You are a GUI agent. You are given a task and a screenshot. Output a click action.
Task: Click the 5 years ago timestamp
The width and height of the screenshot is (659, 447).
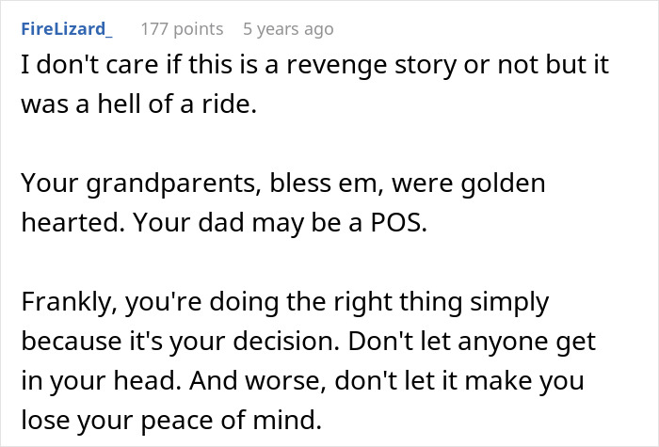pyautogui.click(x=288, y=29)
